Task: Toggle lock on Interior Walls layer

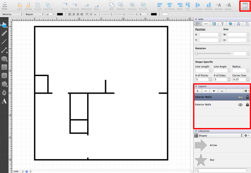Action: click(247, 97)
